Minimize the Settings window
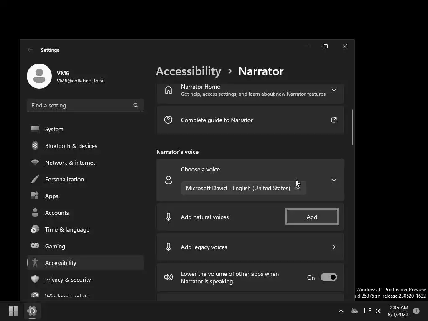Image resolution: width=428 pixels, height=321 pixels. (306, 46)
